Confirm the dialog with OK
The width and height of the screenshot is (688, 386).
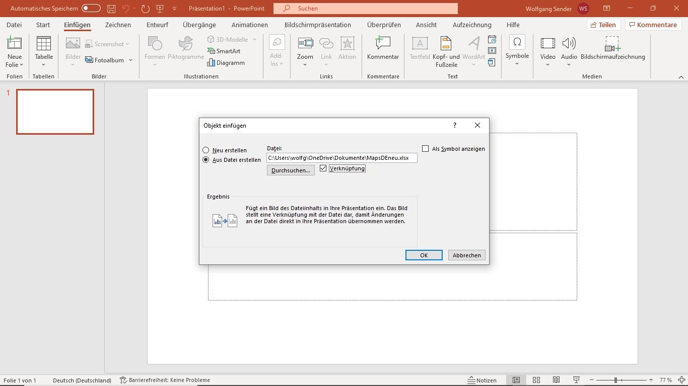click(424, 255)
